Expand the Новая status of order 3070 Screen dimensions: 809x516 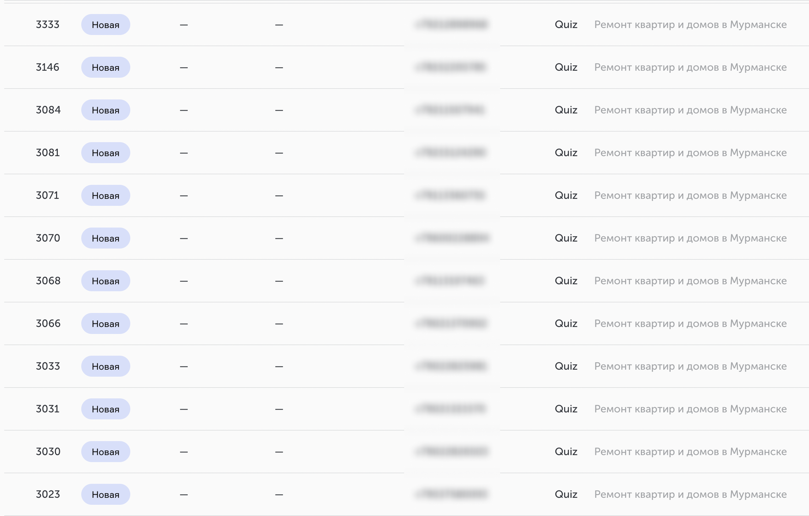pyautogui.click(x=105, y=238)
